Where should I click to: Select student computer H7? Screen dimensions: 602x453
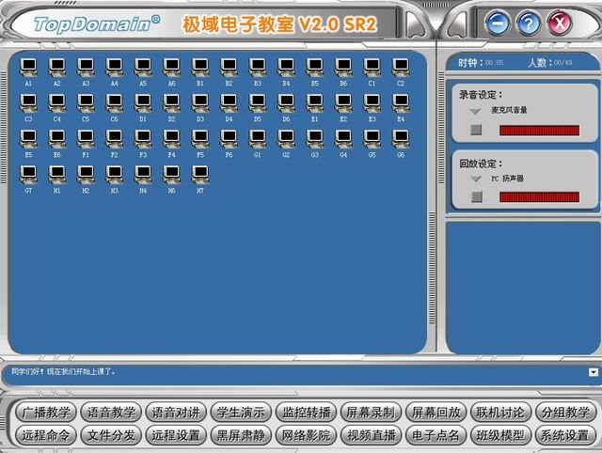tap(200, 175)
